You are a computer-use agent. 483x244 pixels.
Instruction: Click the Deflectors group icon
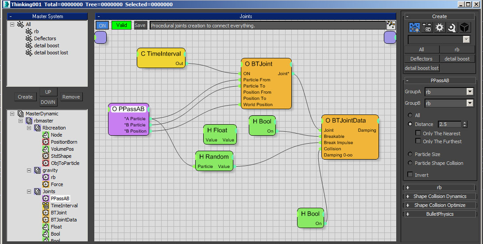click(x=29, y=38)
